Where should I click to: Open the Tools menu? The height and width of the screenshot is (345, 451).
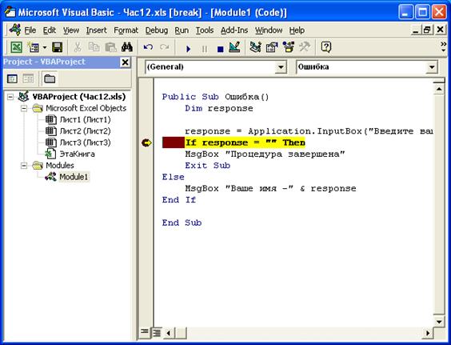(x=205, y=30)
